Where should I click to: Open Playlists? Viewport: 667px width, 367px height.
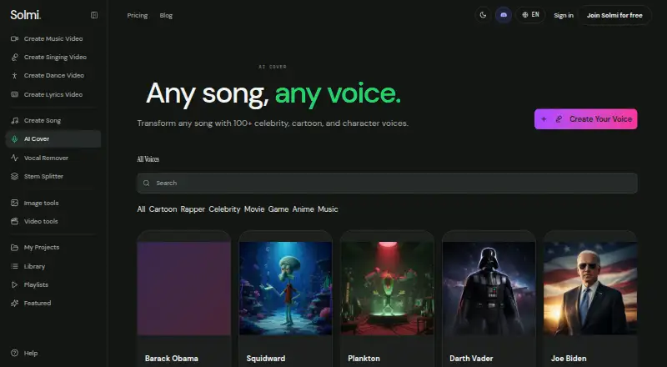(x=53, y=284)
